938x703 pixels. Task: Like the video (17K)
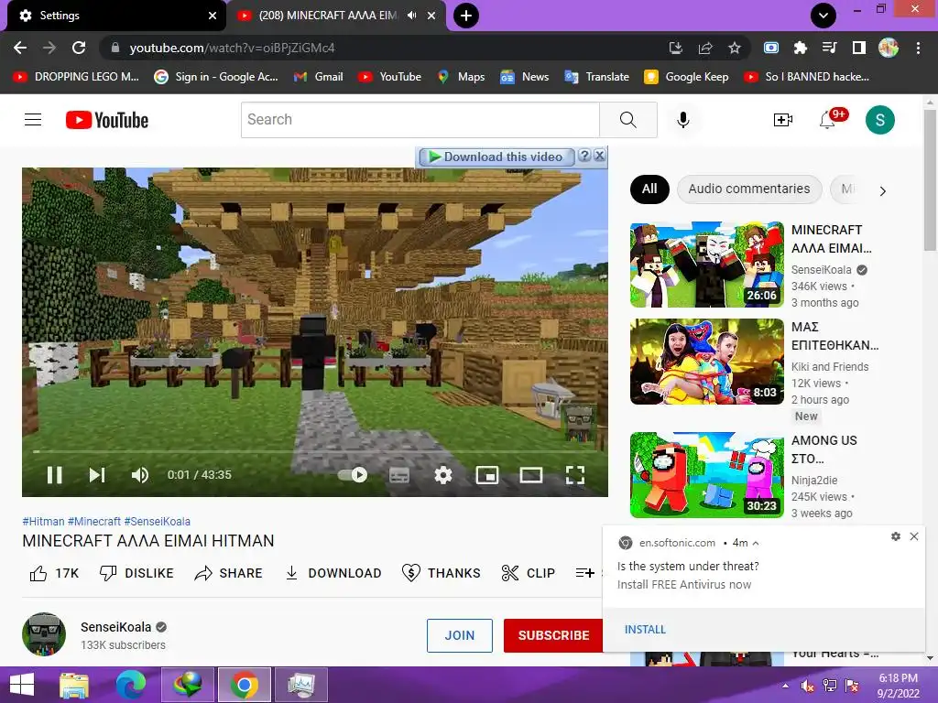click(x=54, y=573)
